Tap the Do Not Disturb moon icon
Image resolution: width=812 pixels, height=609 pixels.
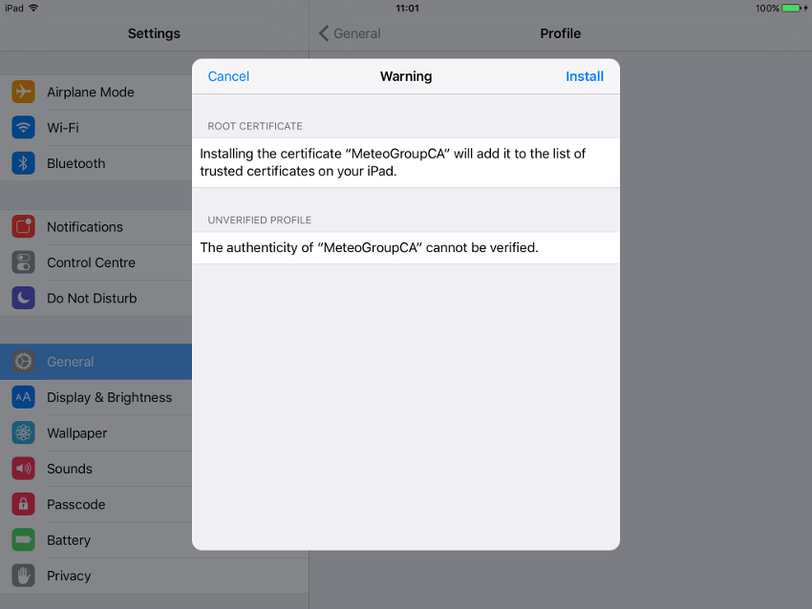[x=24, y=298]
